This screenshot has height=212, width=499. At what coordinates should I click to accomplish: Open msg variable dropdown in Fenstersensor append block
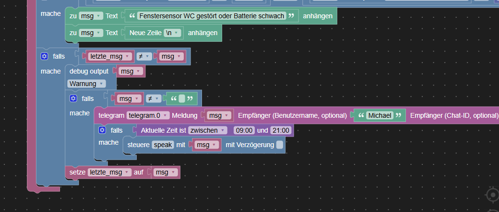point(91,15)
